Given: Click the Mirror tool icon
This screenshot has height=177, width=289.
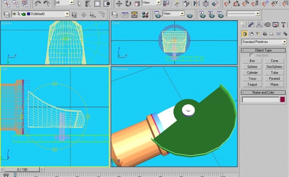Looking at the screenshot, I should (x=197, y=3).
